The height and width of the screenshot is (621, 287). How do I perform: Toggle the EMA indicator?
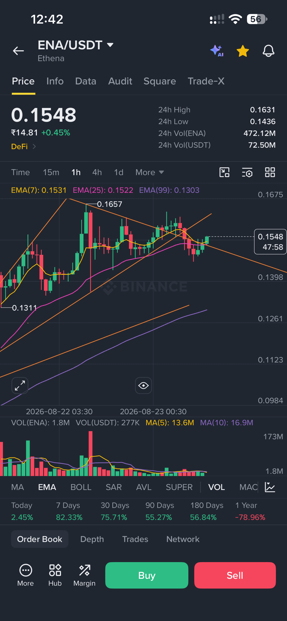47,487
